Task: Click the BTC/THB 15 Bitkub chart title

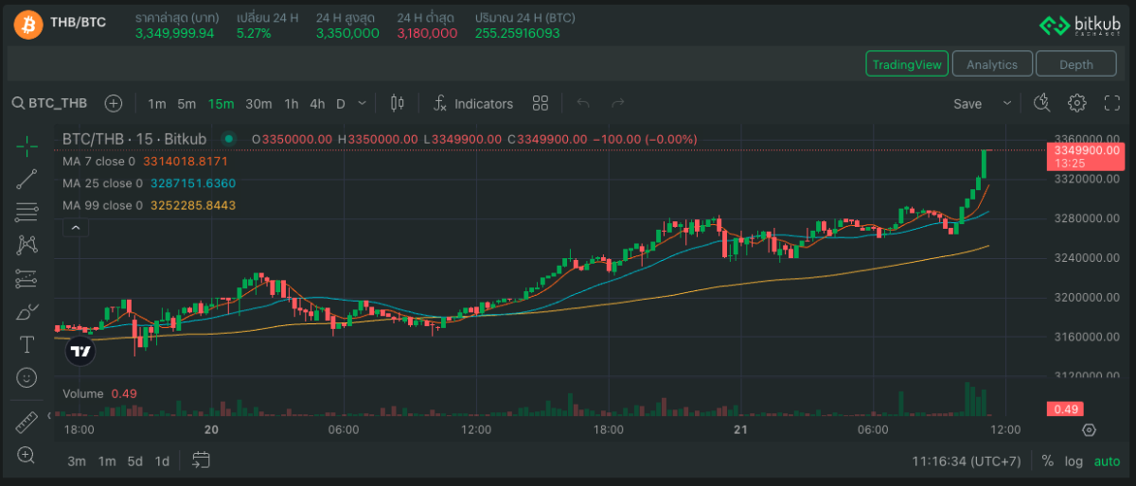Action: [x=134, y=139]
